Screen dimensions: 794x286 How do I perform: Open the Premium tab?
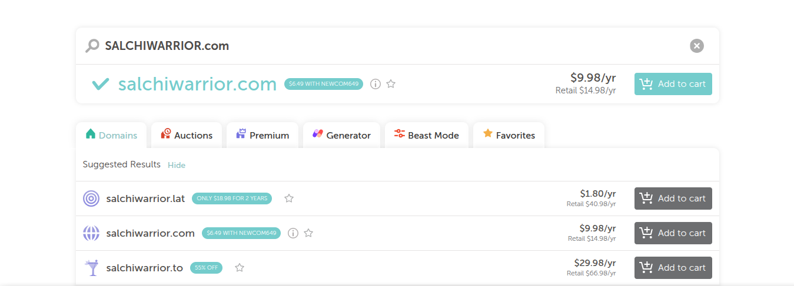point(263,135)
